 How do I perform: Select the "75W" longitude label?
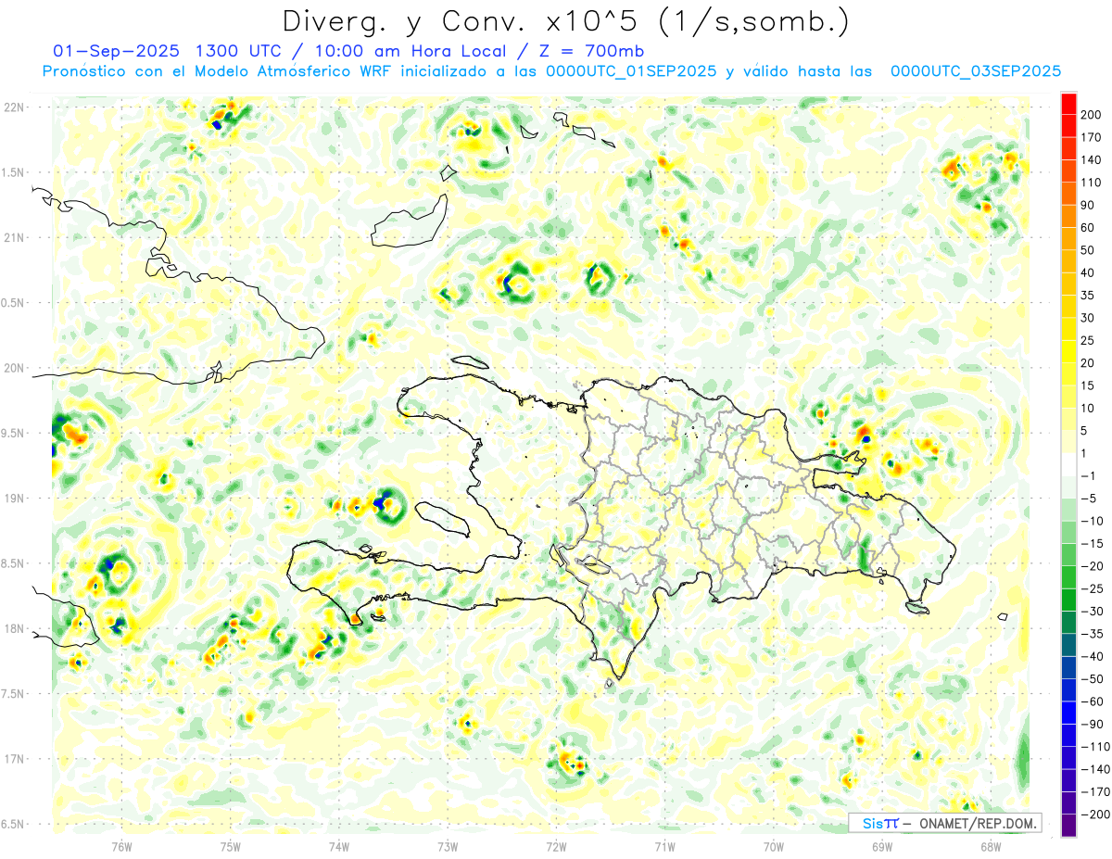tap(231, 847)
